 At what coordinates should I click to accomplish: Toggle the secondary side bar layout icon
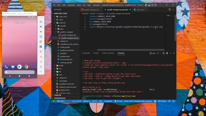click(x=152, y=5)
